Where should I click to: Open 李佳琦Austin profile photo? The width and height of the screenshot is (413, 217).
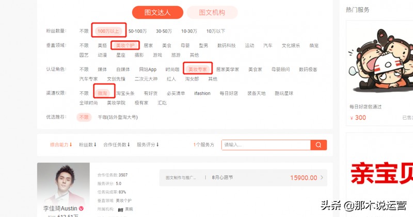[63, 184]
